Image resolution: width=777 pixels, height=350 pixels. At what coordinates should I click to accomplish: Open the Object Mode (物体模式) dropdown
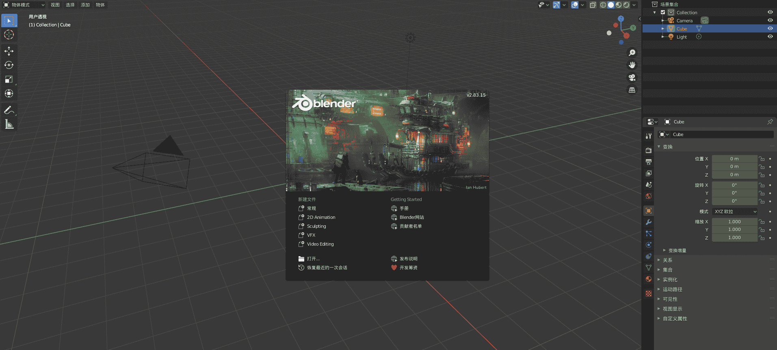tap(24, 5)
